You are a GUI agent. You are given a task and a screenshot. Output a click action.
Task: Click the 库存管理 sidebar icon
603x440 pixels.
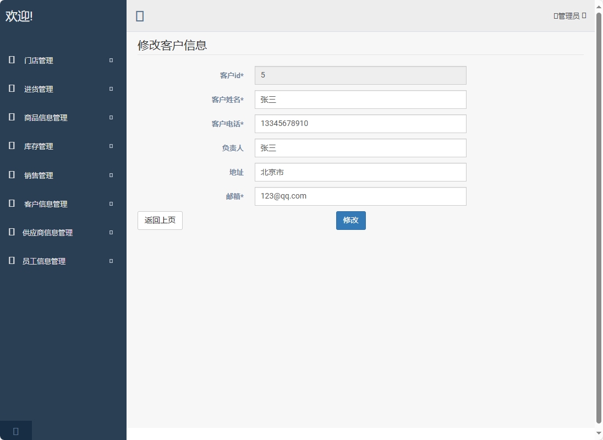tap(11, 146)
